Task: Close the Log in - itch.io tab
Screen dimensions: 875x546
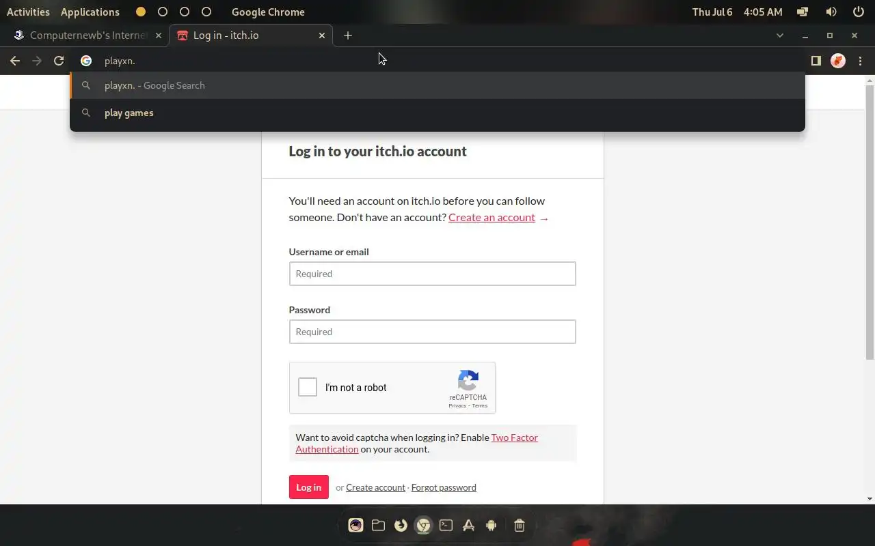Action: point(322,35)
